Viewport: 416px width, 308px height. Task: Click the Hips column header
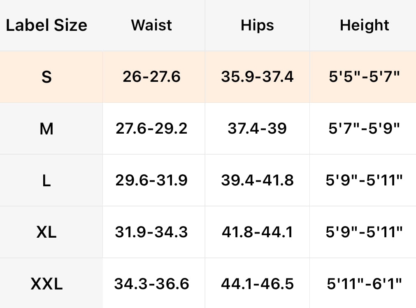pyautogui.click(x=257, y=25)
